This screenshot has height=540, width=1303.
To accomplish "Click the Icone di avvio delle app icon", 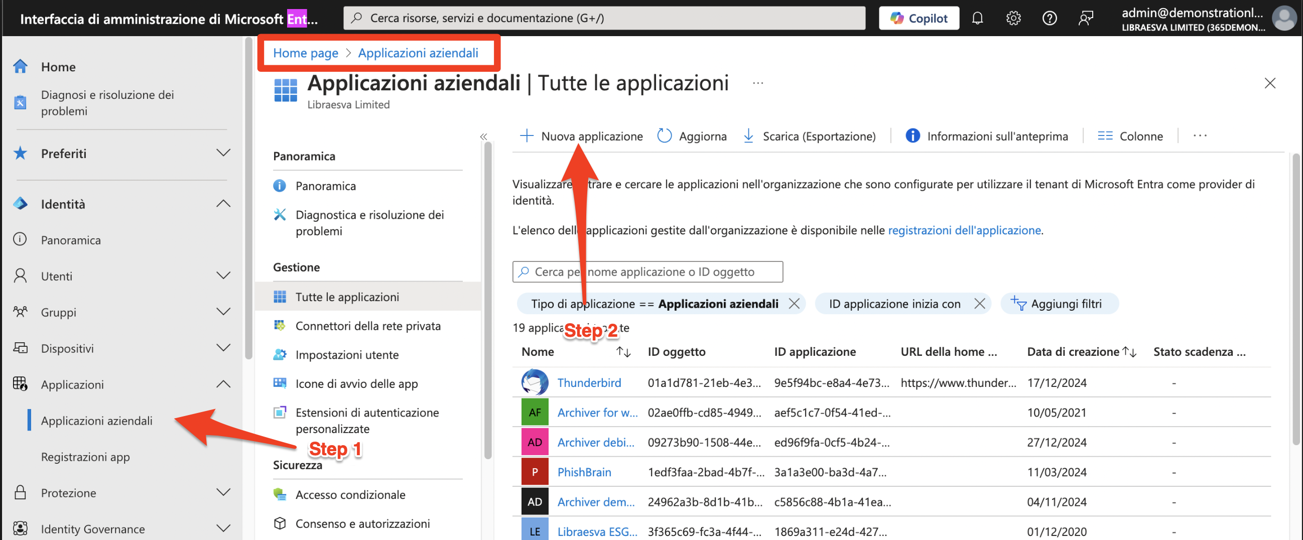I will pos(280,383).
